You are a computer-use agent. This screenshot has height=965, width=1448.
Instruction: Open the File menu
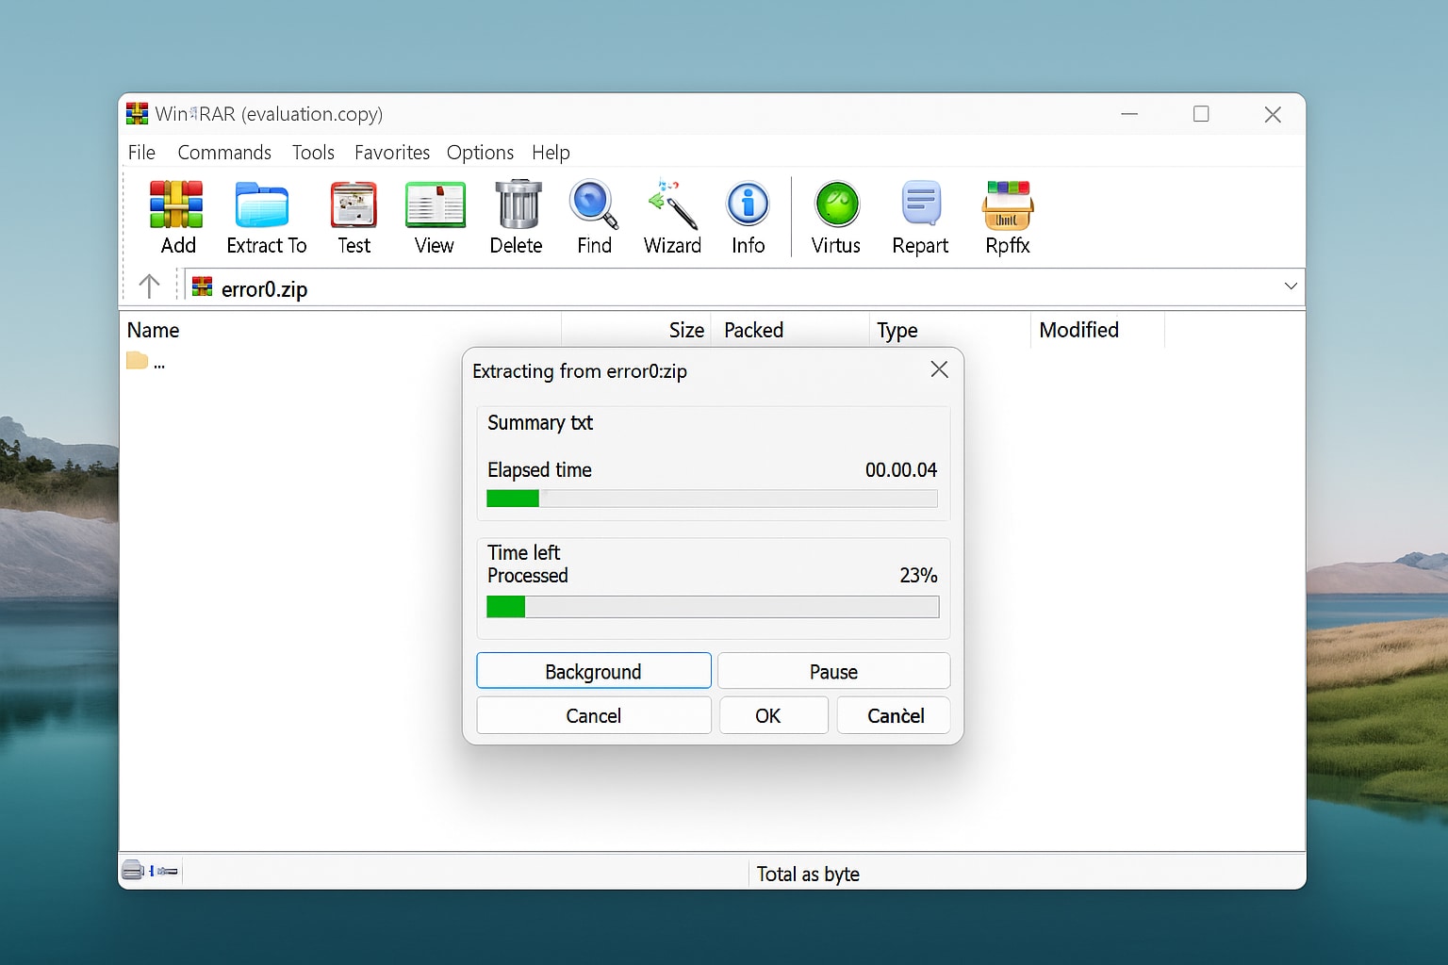point(141,153)
